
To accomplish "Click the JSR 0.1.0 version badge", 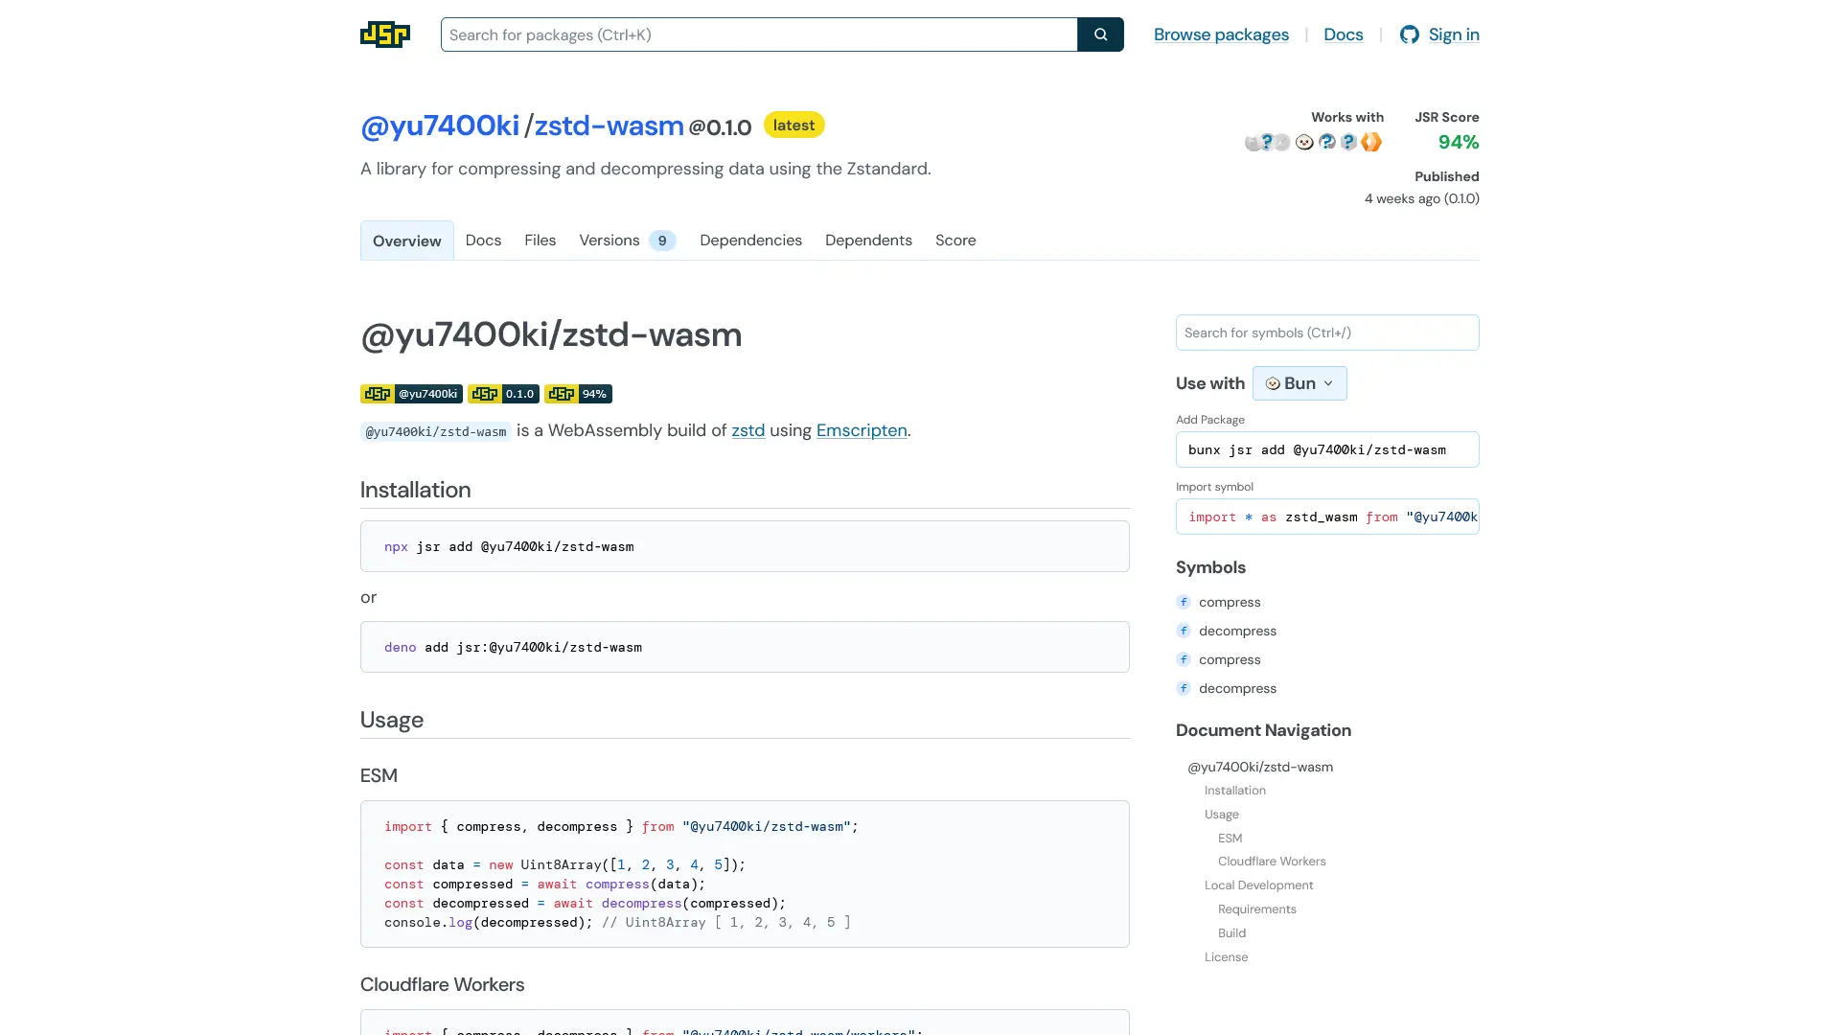I will [503, 394].
